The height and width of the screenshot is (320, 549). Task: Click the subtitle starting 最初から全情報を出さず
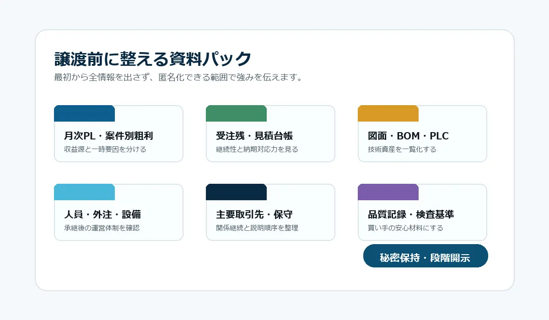[x=178, y=77]
